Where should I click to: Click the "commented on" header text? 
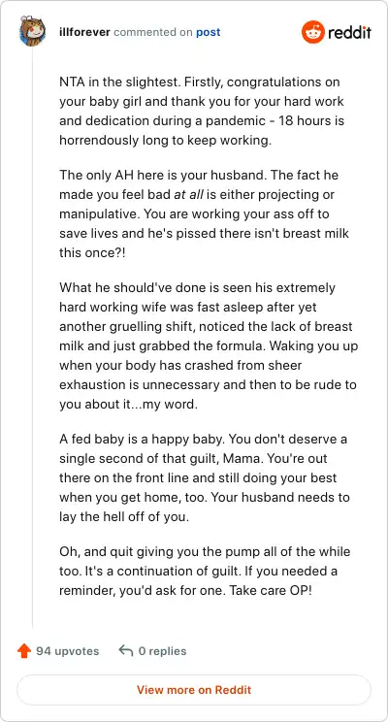coord(153,32)
